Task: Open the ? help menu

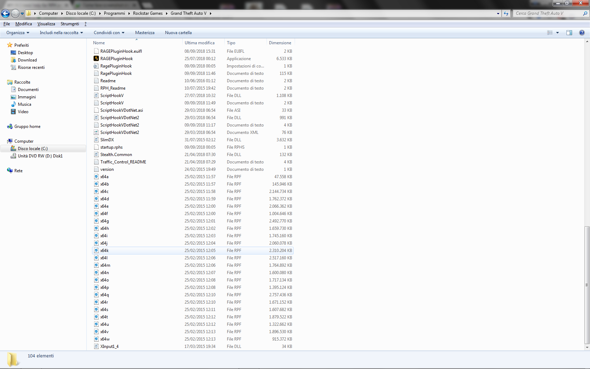Action: (85, 24)
